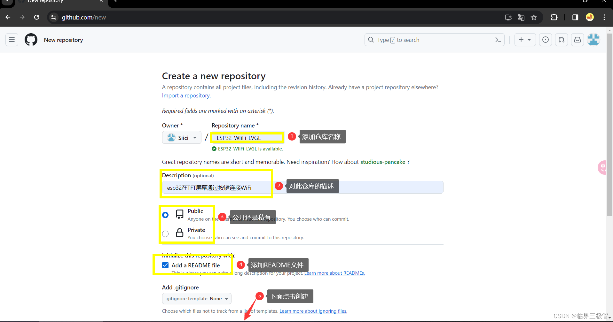This screenshot has height=322, width=613.
Task: Edit the Description text field
Action: click(303, 188)
